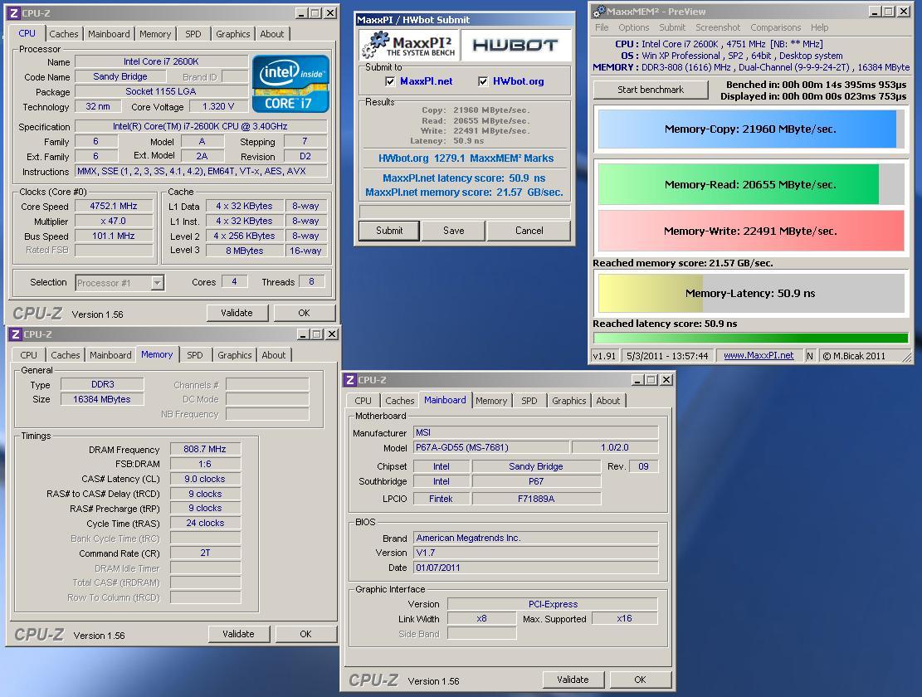
Task: Click the 5/3/2011 - 13:57:44 status entry
Action: (667, 355)
